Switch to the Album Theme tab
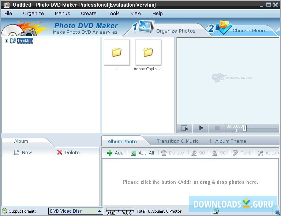 coord(231,141)
